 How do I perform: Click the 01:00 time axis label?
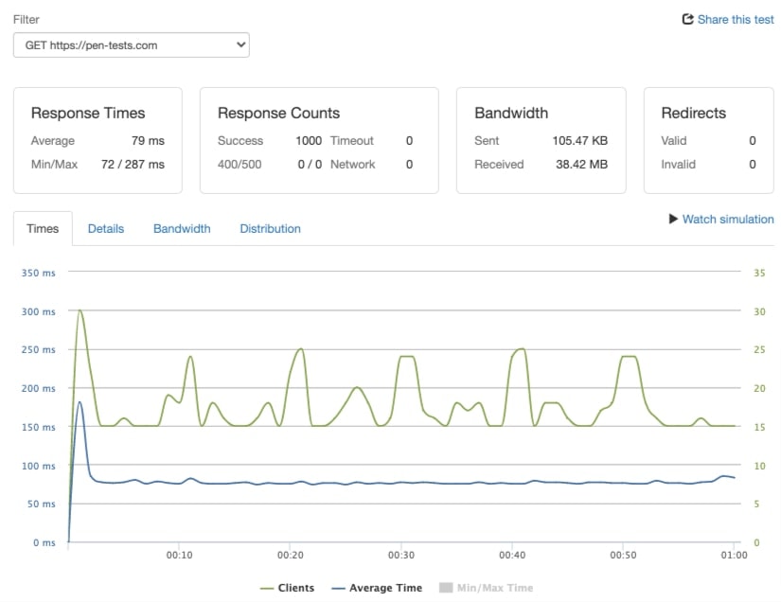pyautogui.click(x=734, y=555)
